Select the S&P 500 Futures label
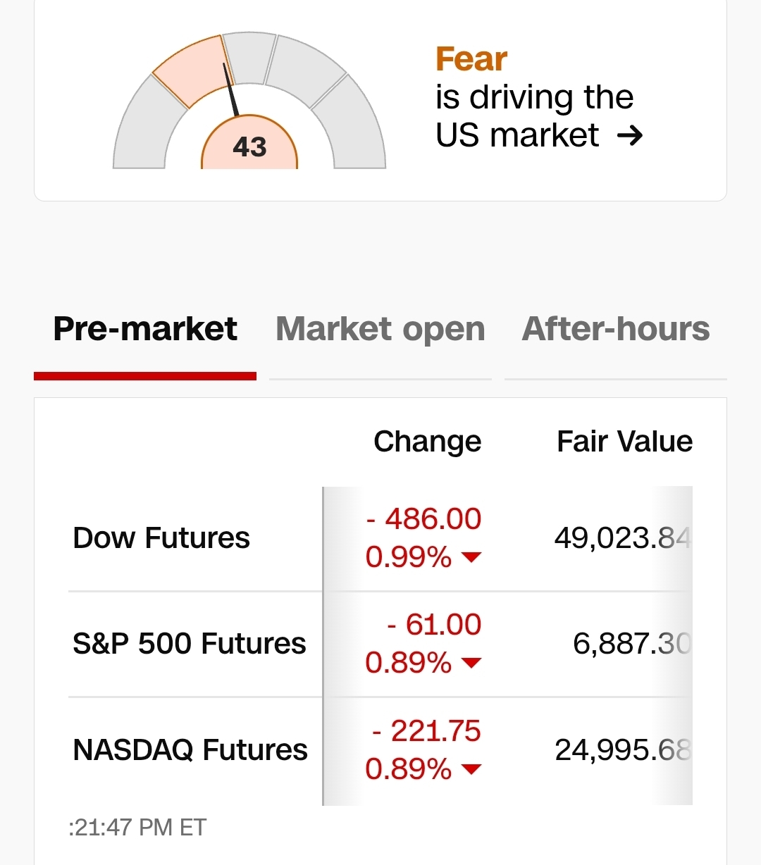This screenshot has height=865, width=761. point(189,644)
